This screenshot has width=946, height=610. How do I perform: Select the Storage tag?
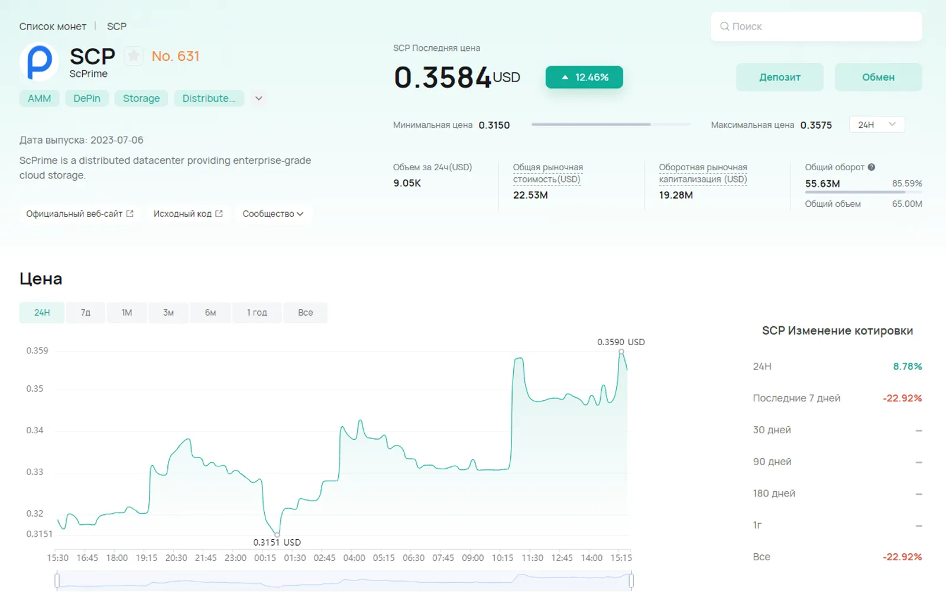141,98
